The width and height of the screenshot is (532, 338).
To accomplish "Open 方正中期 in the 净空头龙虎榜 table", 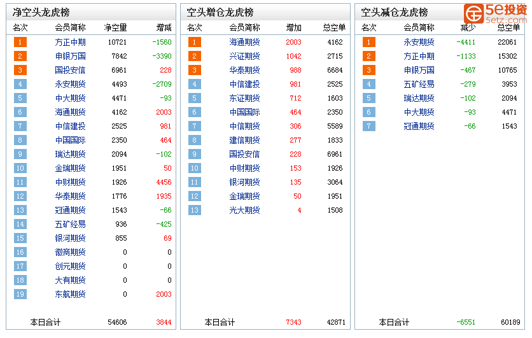I will (x=70, y=42).
